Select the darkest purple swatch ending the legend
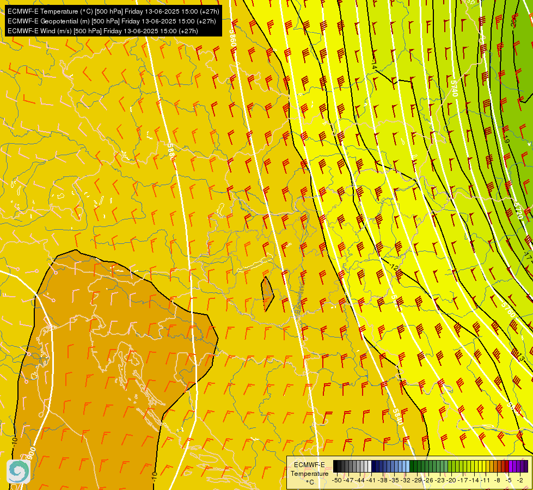Screen dimensions: 533x490 pyautogui.click(x=526, y=466)
